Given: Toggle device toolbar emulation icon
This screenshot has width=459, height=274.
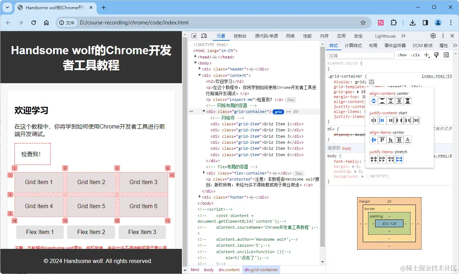Looking at the screenshot, I should (204, 36).
